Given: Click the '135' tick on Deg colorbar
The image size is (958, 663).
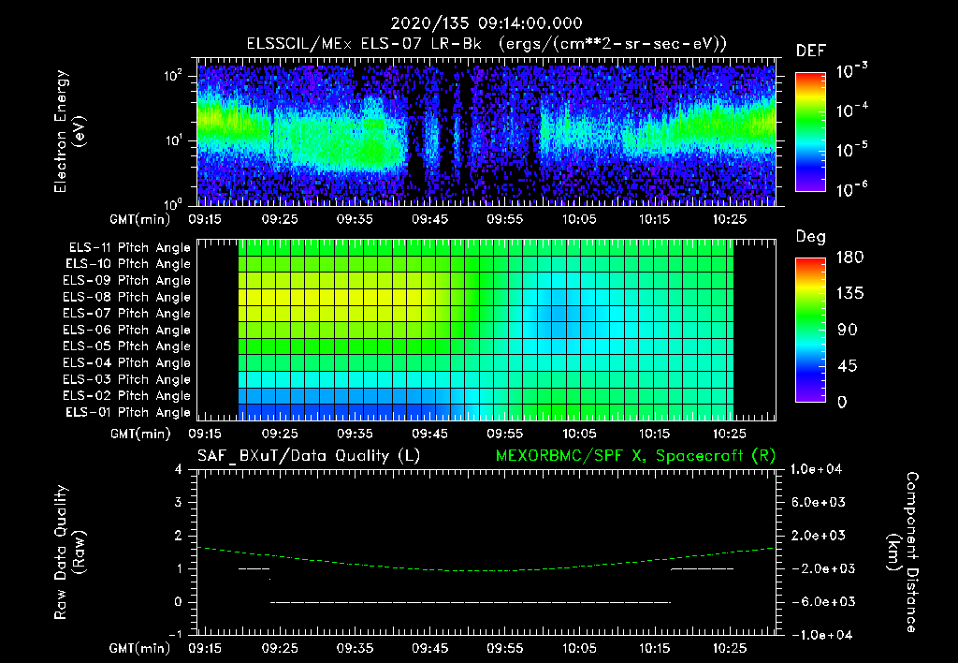Looking at the screenshot, I should pyautogui.click(x=849, y=294).
